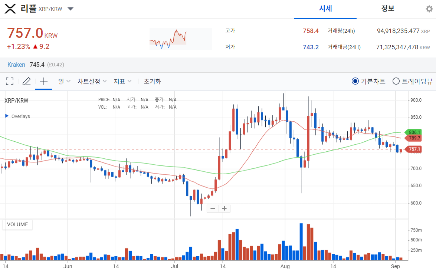
Task: Open the 지표 indicators dropdown
Action: pyautogui.click(x=122, y=81)
